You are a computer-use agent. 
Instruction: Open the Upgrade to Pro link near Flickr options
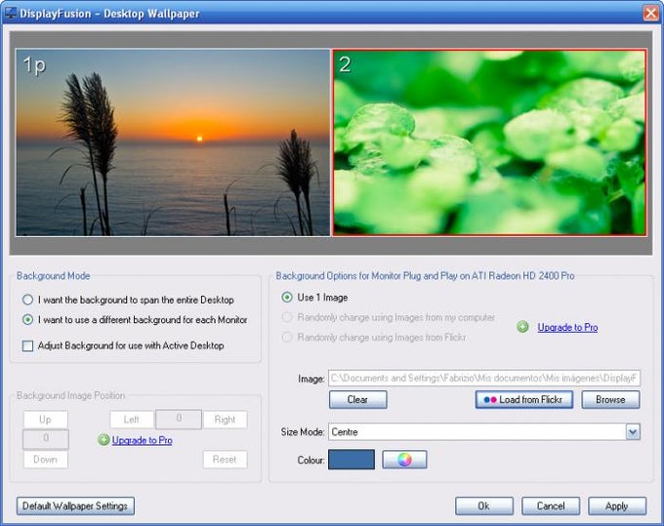tap(567, 327)
